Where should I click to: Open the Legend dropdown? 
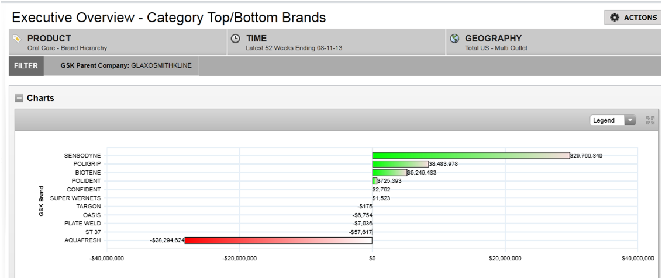[613, 120]
